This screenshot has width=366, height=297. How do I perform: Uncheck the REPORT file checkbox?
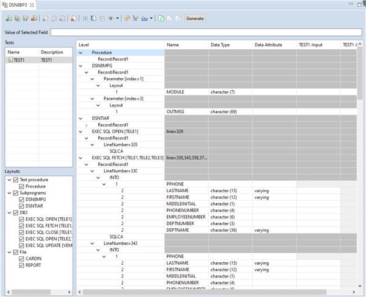click(22, 265)
